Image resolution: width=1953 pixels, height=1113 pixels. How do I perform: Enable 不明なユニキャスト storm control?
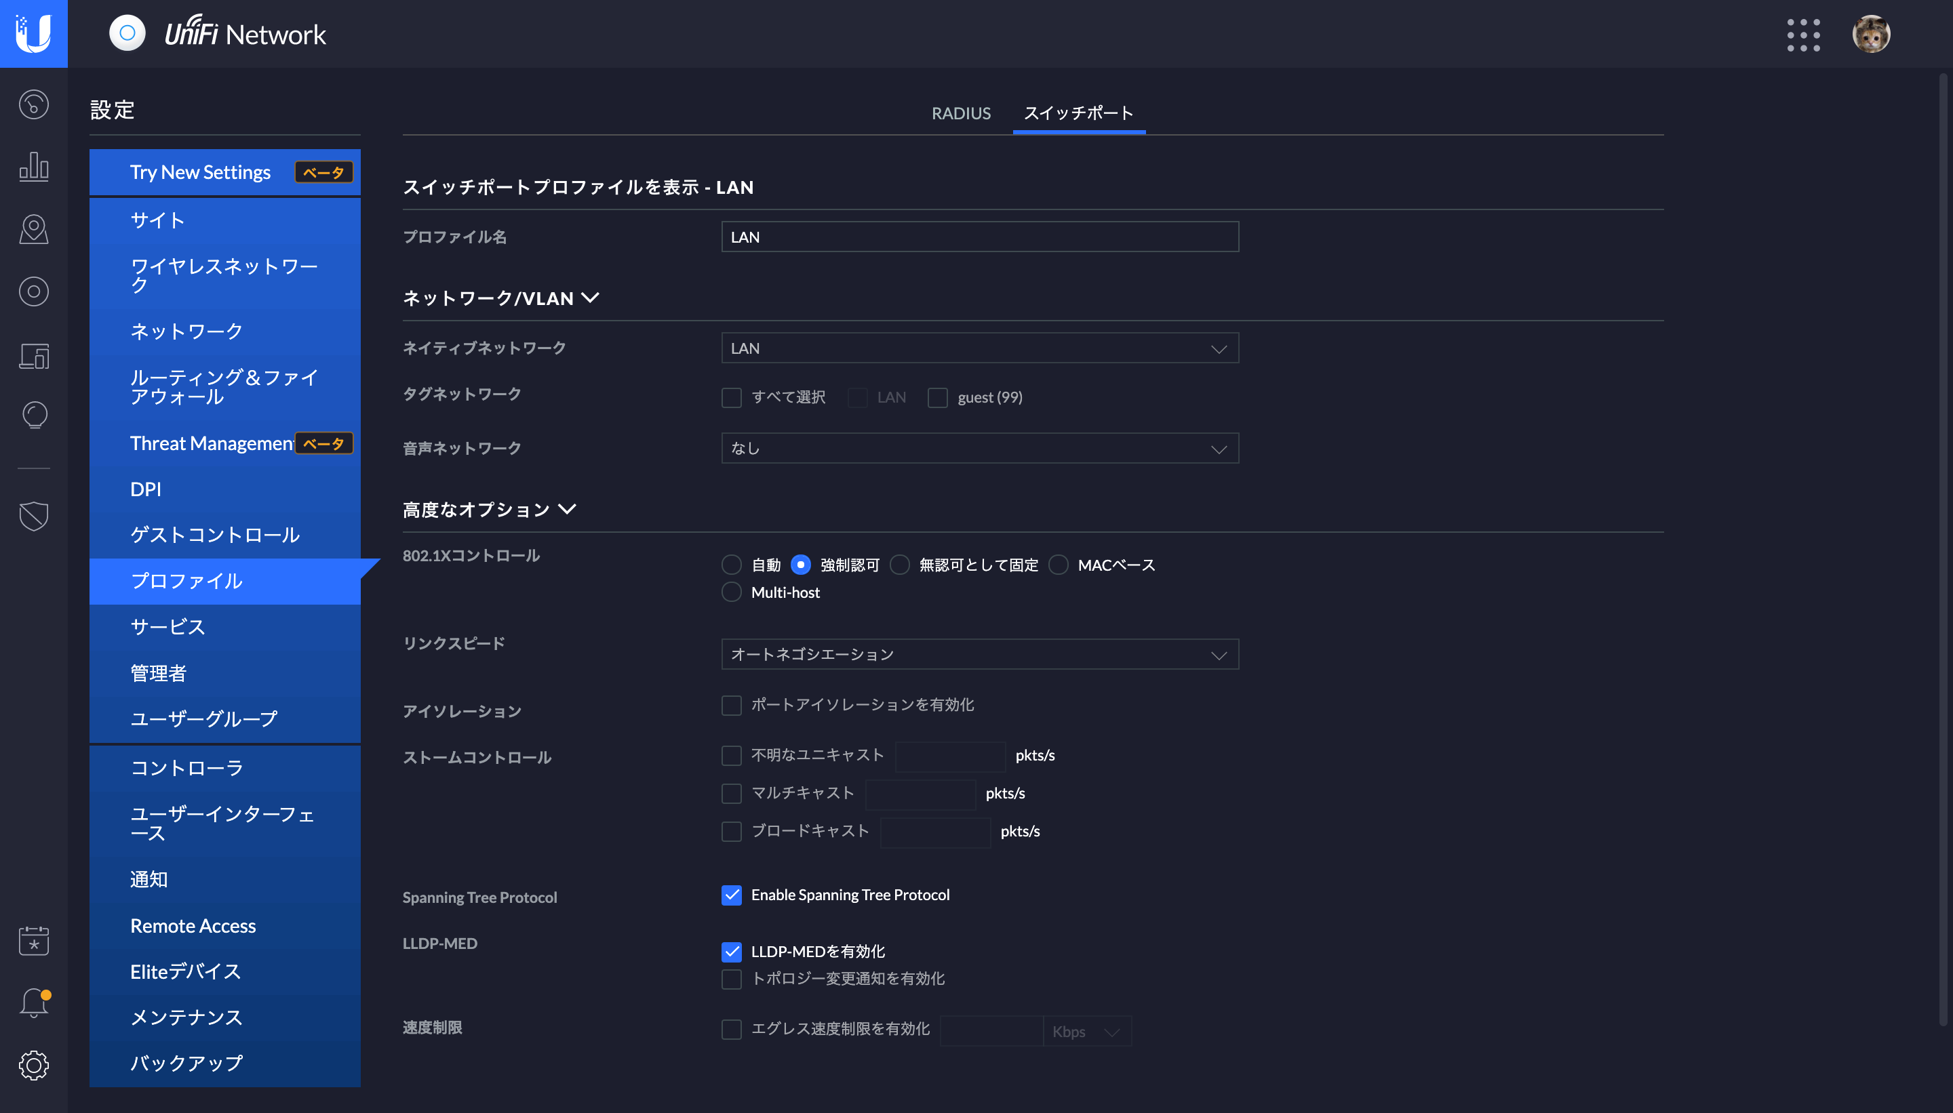(731, 755)
